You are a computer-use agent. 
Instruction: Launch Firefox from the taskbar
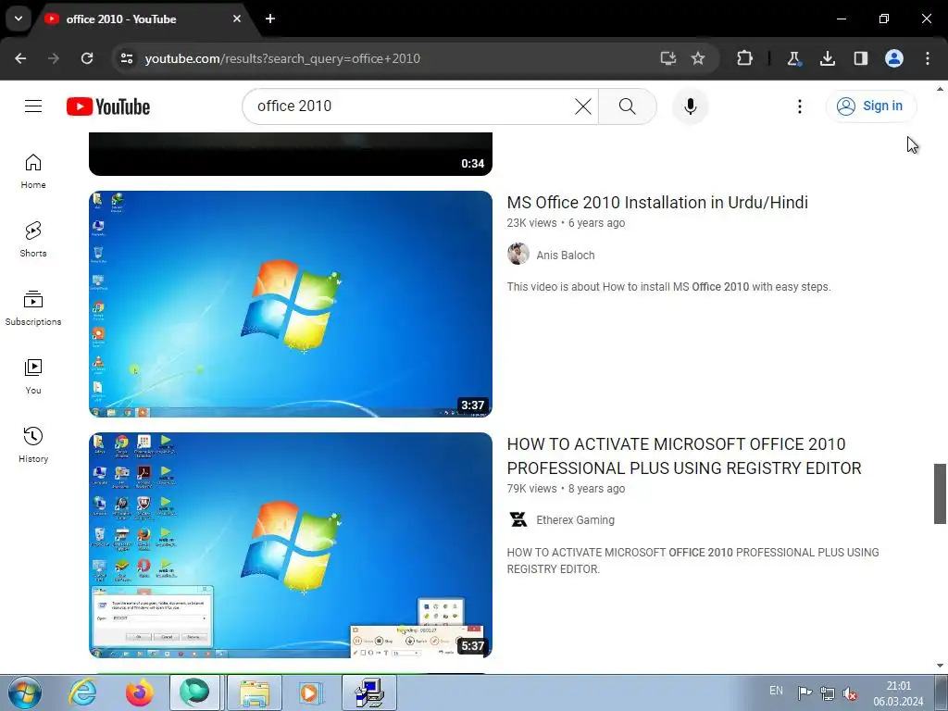[139, 692]
